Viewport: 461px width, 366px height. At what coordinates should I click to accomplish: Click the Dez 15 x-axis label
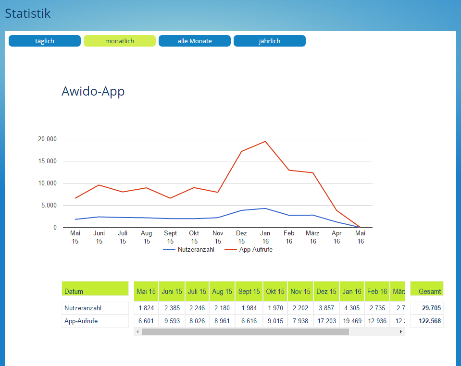[x=241, y=237]
